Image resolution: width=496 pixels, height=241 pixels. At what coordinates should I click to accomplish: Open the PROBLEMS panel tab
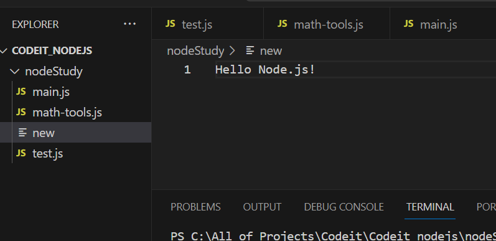click(x=195, y=207)
